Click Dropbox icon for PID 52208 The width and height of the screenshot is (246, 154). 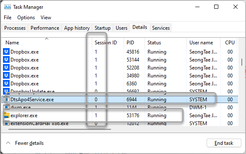[x=6, y=68]
